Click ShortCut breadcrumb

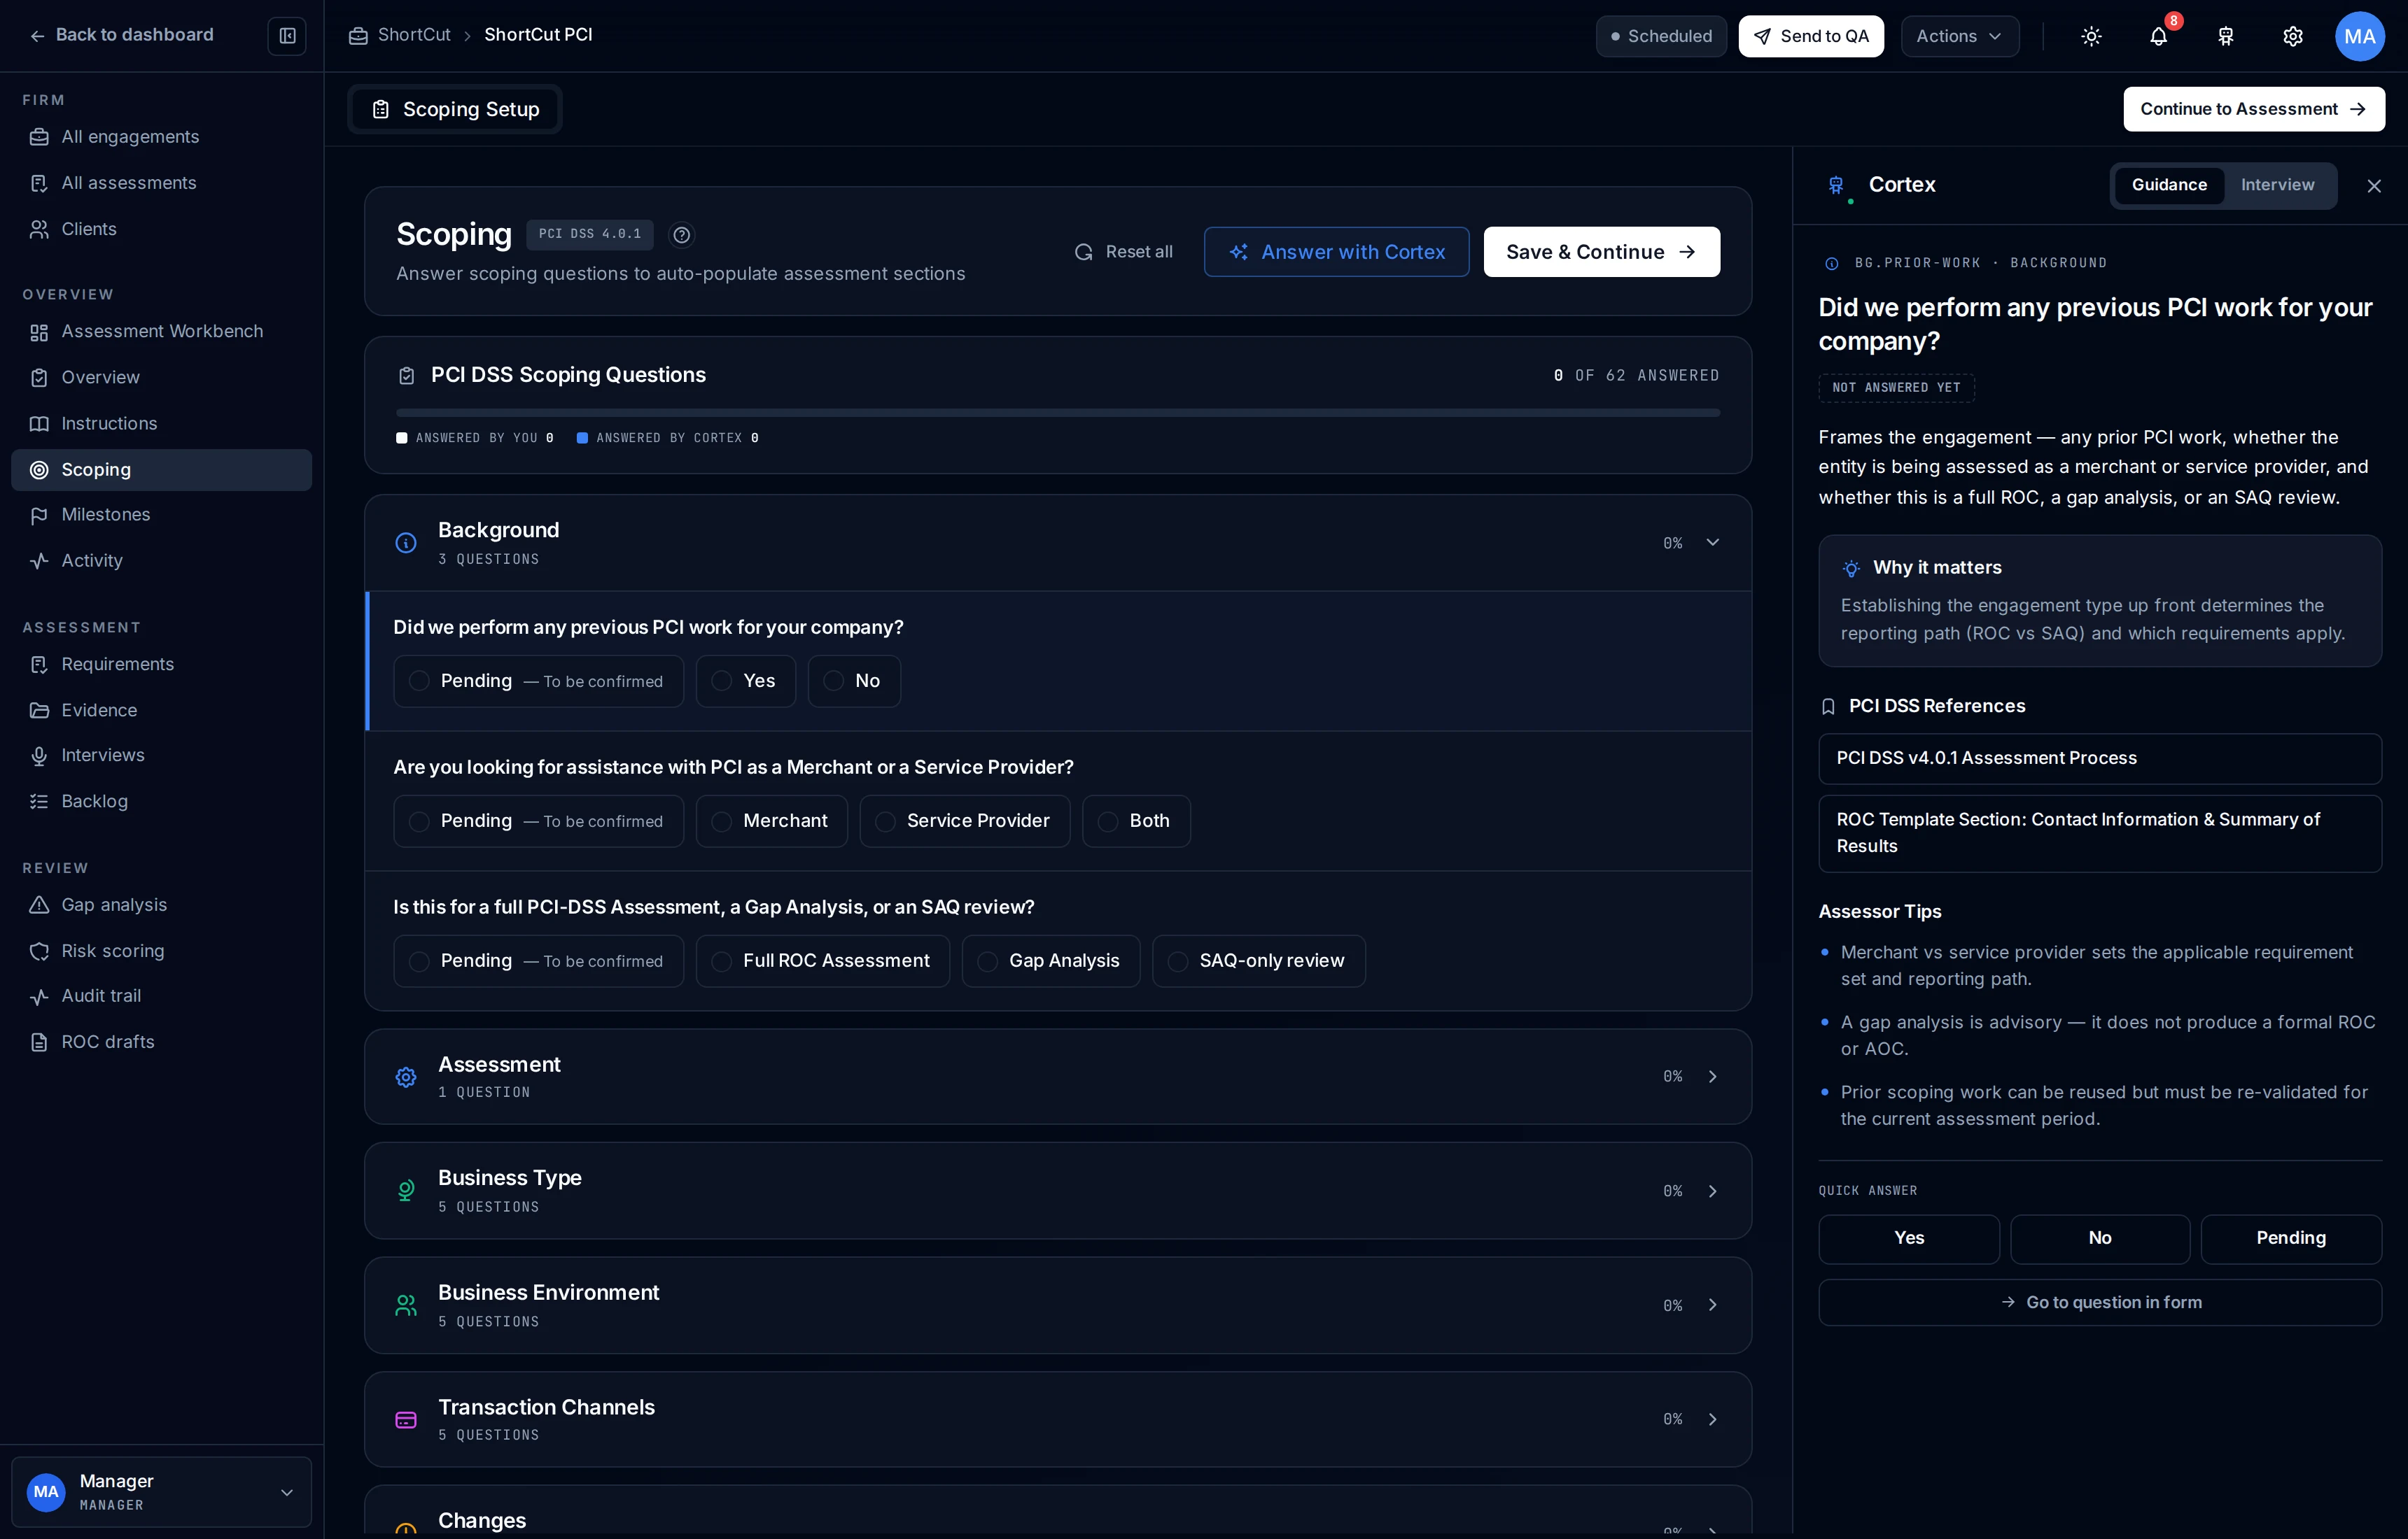point(414,35)
